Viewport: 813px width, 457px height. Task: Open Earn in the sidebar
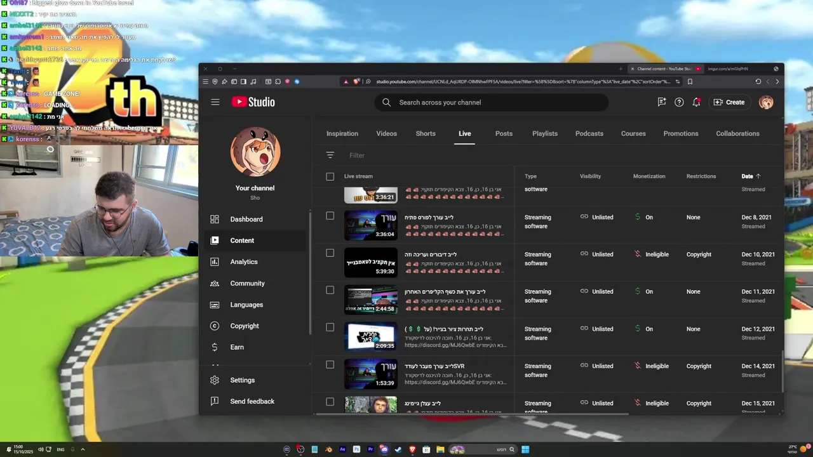pyautogui.click(x=237, y=347)
